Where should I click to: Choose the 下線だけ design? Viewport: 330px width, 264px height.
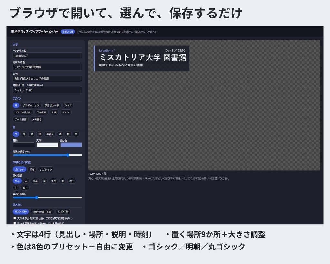point(42,112)
